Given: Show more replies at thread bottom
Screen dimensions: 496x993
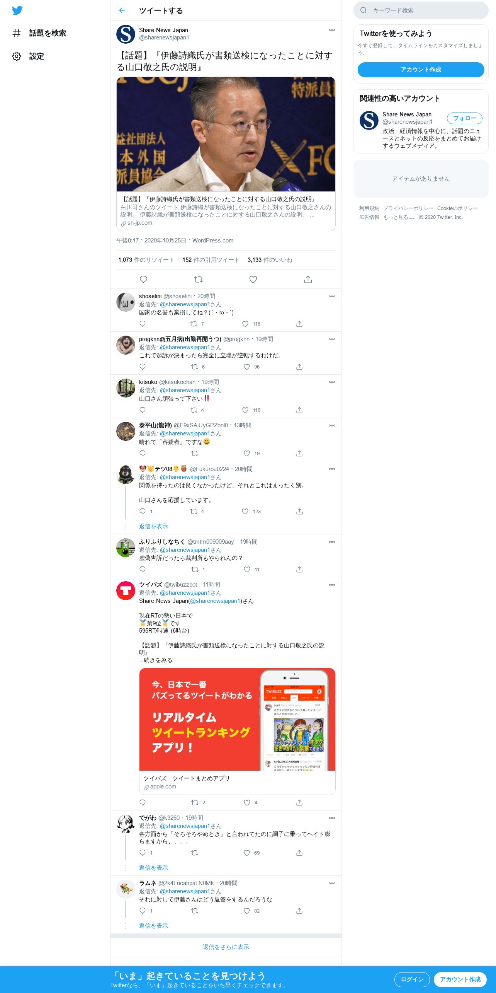Looking at the screenshot, I should pyautogui.click(x=226, y=947).
